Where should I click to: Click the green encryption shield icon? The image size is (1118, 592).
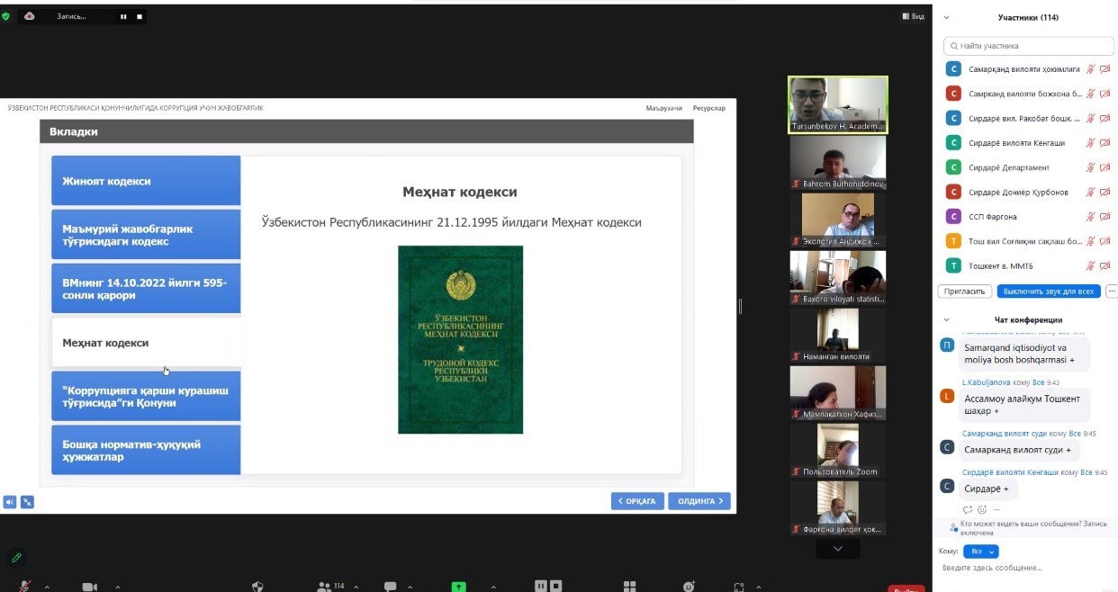pos(6,16)
